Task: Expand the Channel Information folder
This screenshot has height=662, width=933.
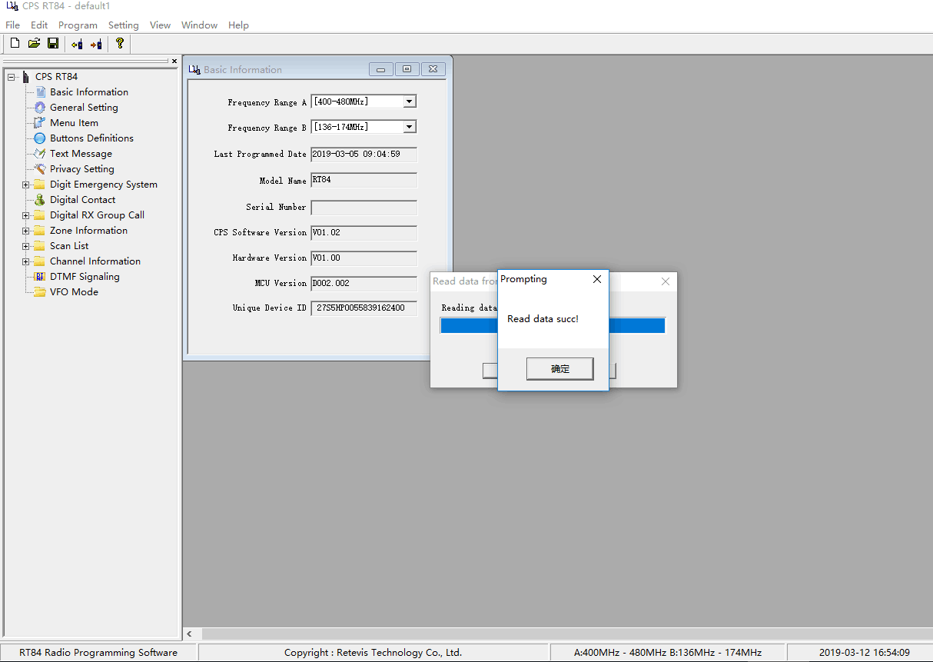Action: pyautogui.click(x=26, y=261)
